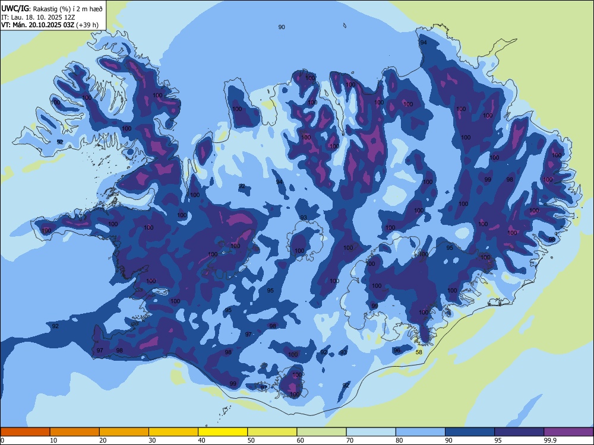Click the "90" value over the northern sea

(x=282, y=27)
